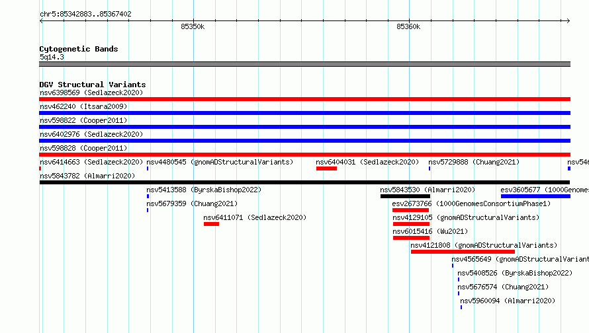The image size is (589, 333).
Task: Select the black bar under nsv5843782
Action: click(x=304, y=182)
